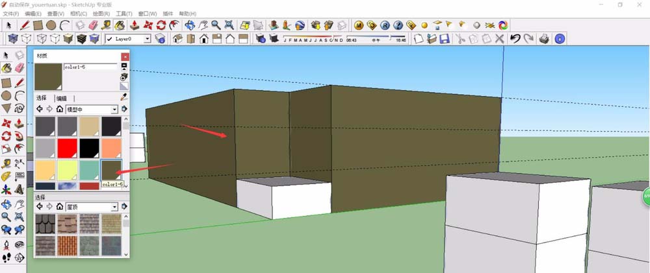Choose the Eraser tool in top toolbar
Screen dimensions: 650x273
click(92, 25)
